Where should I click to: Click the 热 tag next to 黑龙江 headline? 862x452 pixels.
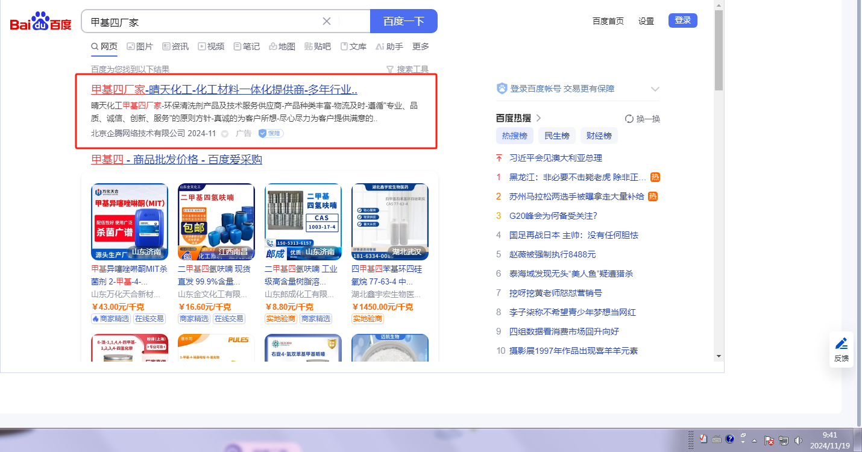(x=655, y=177)
